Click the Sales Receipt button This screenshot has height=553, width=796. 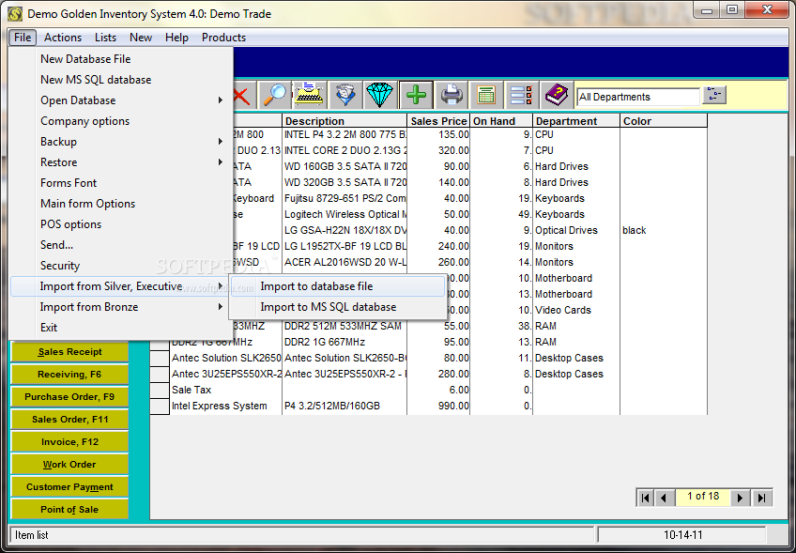click(69, 352)
